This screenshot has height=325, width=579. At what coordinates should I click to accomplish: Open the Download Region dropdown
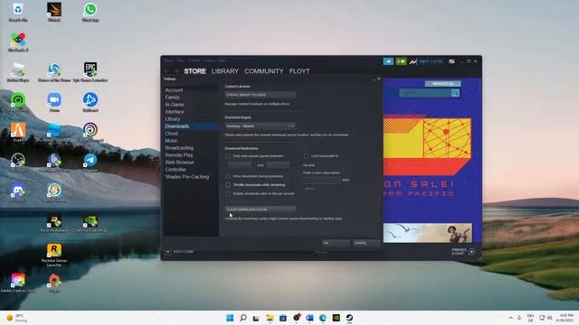(x=261, y=126)
